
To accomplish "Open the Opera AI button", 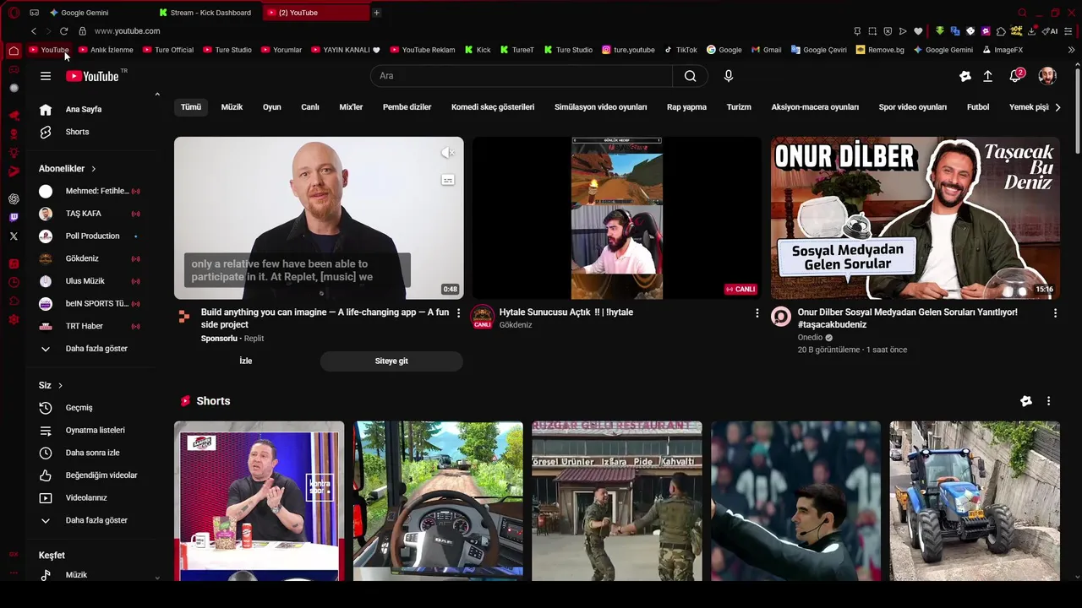I will click(x=1051, y=31).
